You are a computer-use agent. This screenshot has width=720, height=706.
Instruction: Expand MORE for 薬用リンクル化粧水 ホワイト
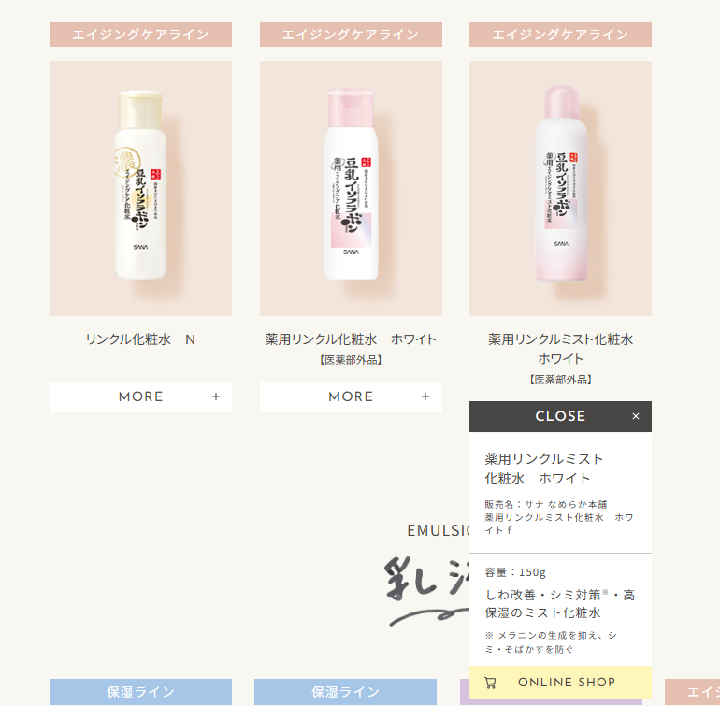[x=351, y=396]
